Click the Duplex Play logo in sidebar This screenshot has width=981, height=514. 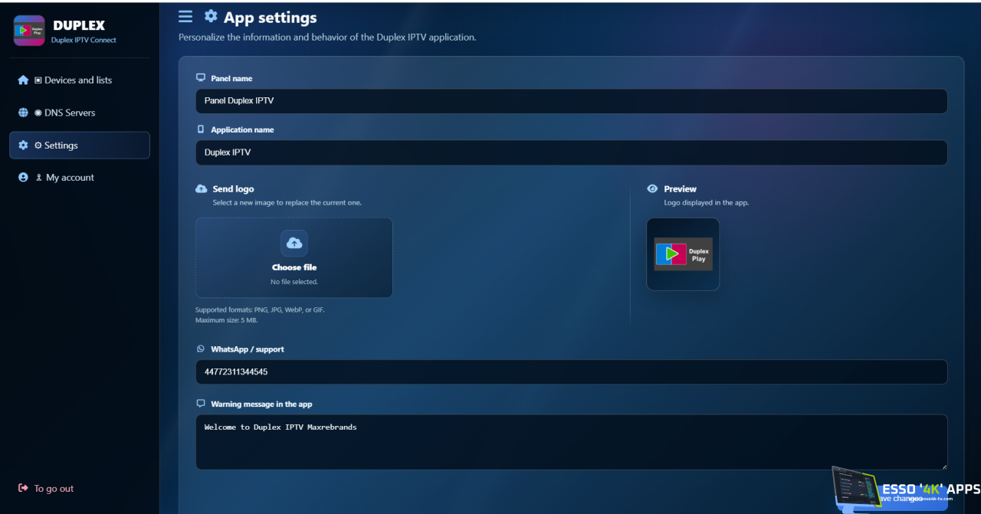(x=29, y=31)
